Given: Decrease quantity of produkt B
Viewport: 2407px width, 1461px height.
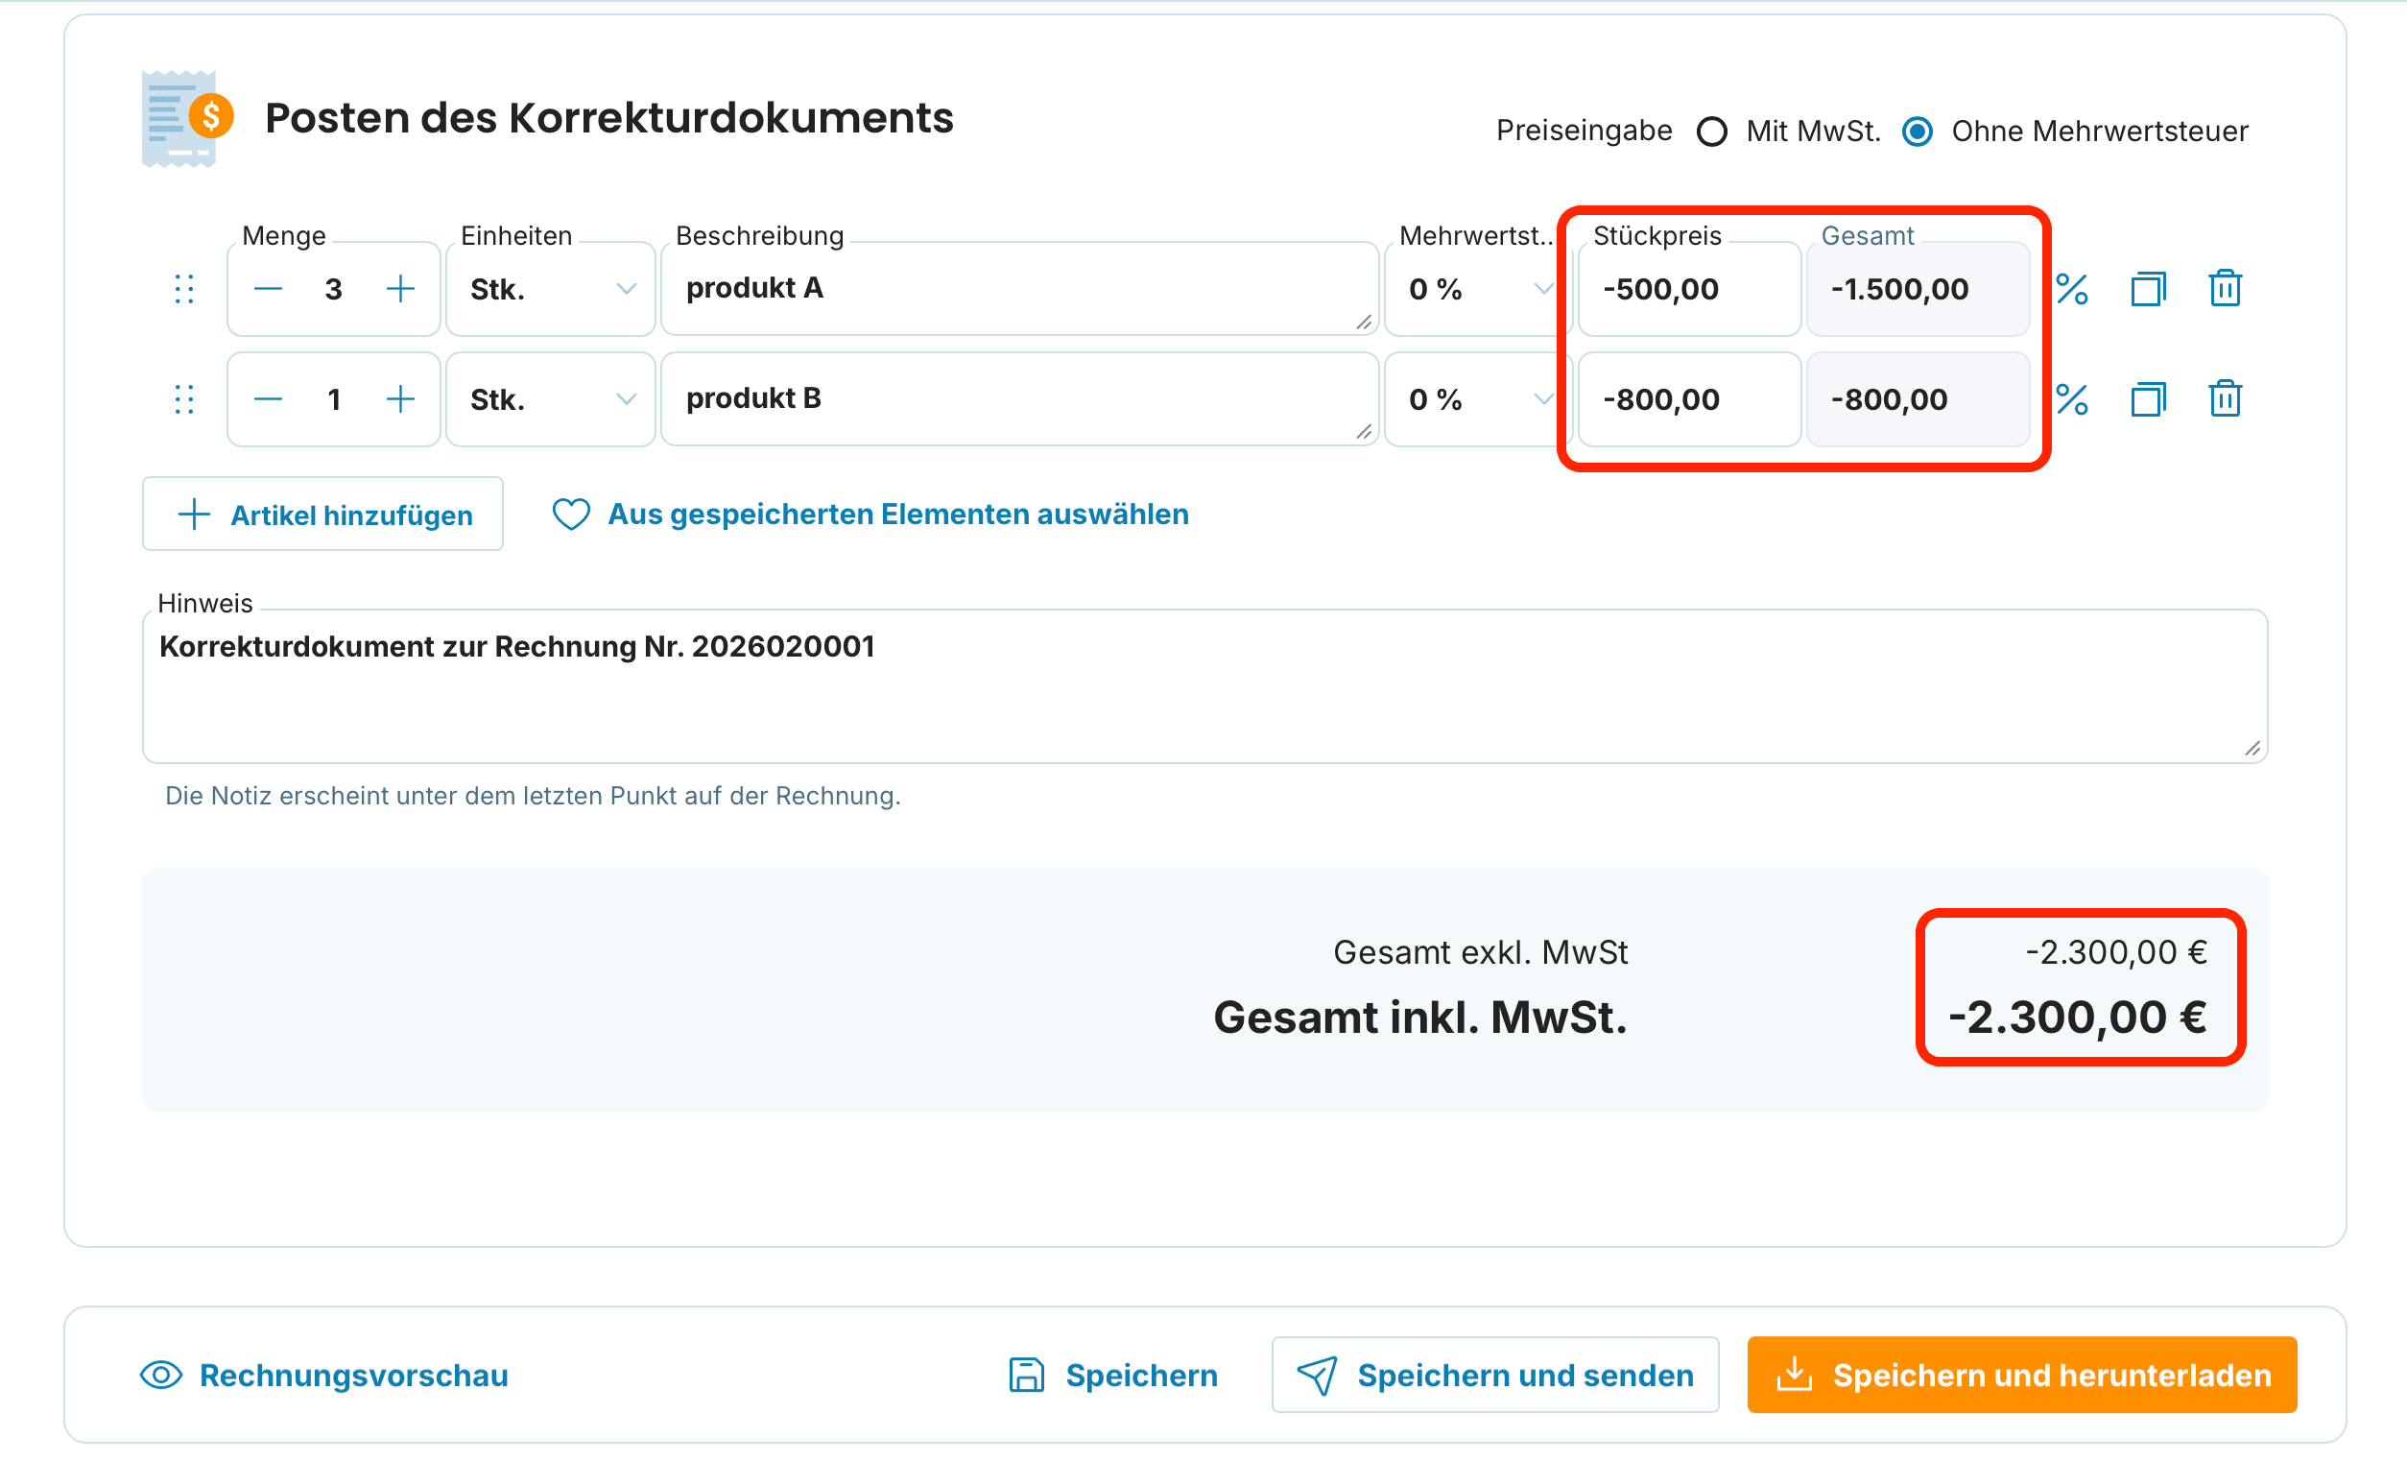Looking at the screenshot, I should 268,399.
